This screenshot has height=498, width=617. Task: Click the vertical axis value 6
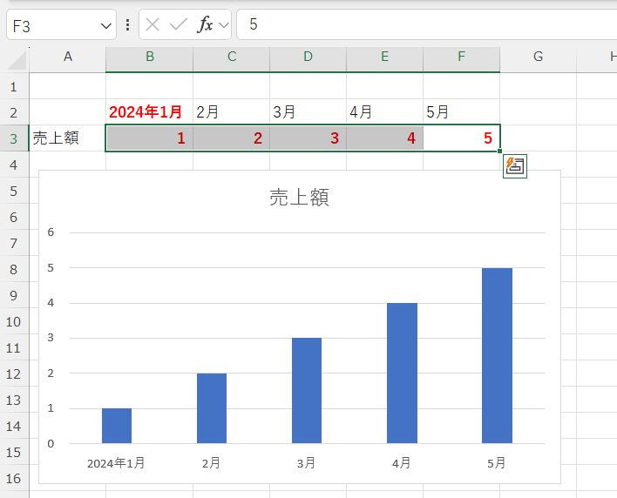(51, 232)
